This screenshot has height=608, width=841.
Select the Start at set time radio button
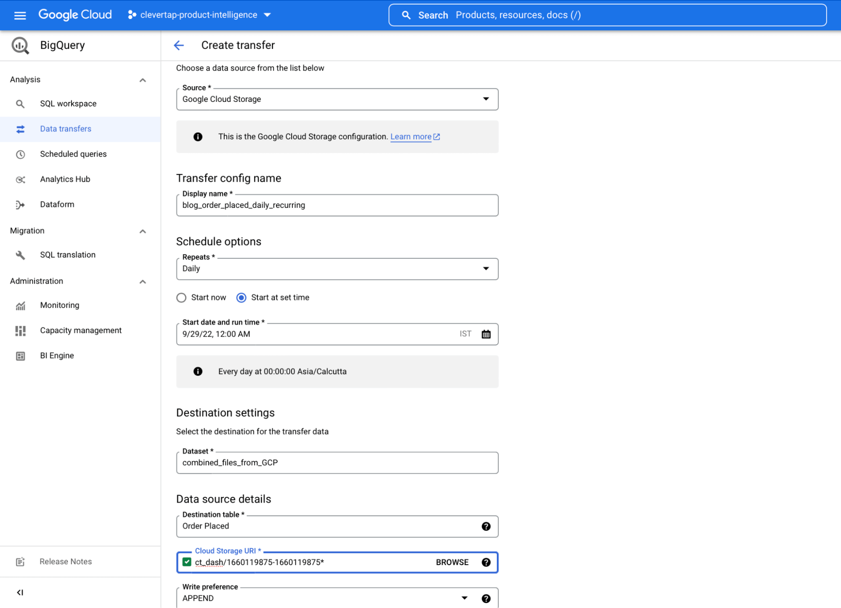(241, 298)
